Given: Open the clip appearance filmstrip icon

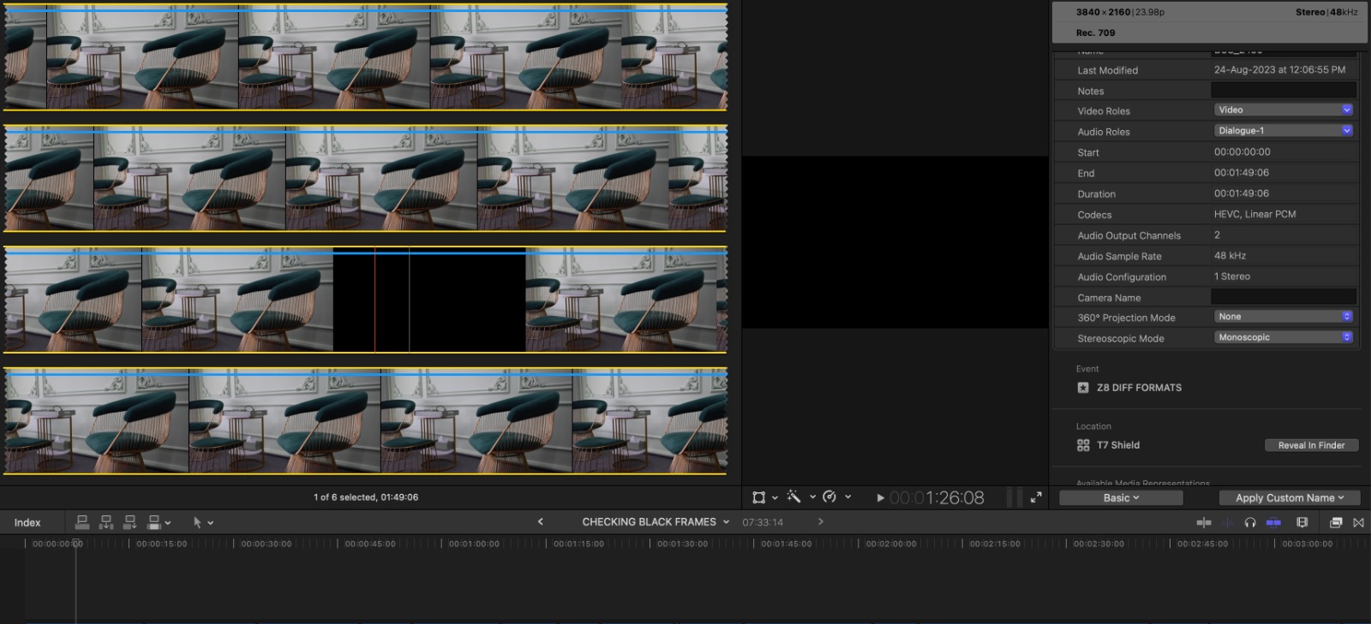Looking at the screenshot, I should (1302, 522).
